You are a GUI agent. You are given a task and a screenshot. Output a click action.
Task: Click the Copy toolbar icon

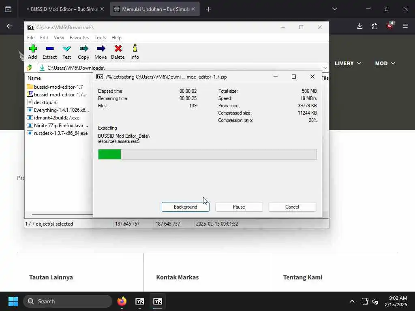point(83,52)
